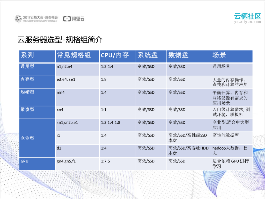Click system disk 高效/SSD in 通用型 row

click(151, 69)
